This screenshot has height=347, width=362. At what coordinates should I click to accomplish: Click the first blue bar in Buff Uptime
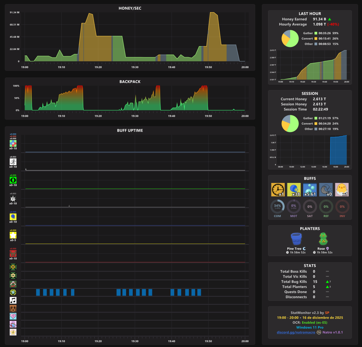coord(38,292)
